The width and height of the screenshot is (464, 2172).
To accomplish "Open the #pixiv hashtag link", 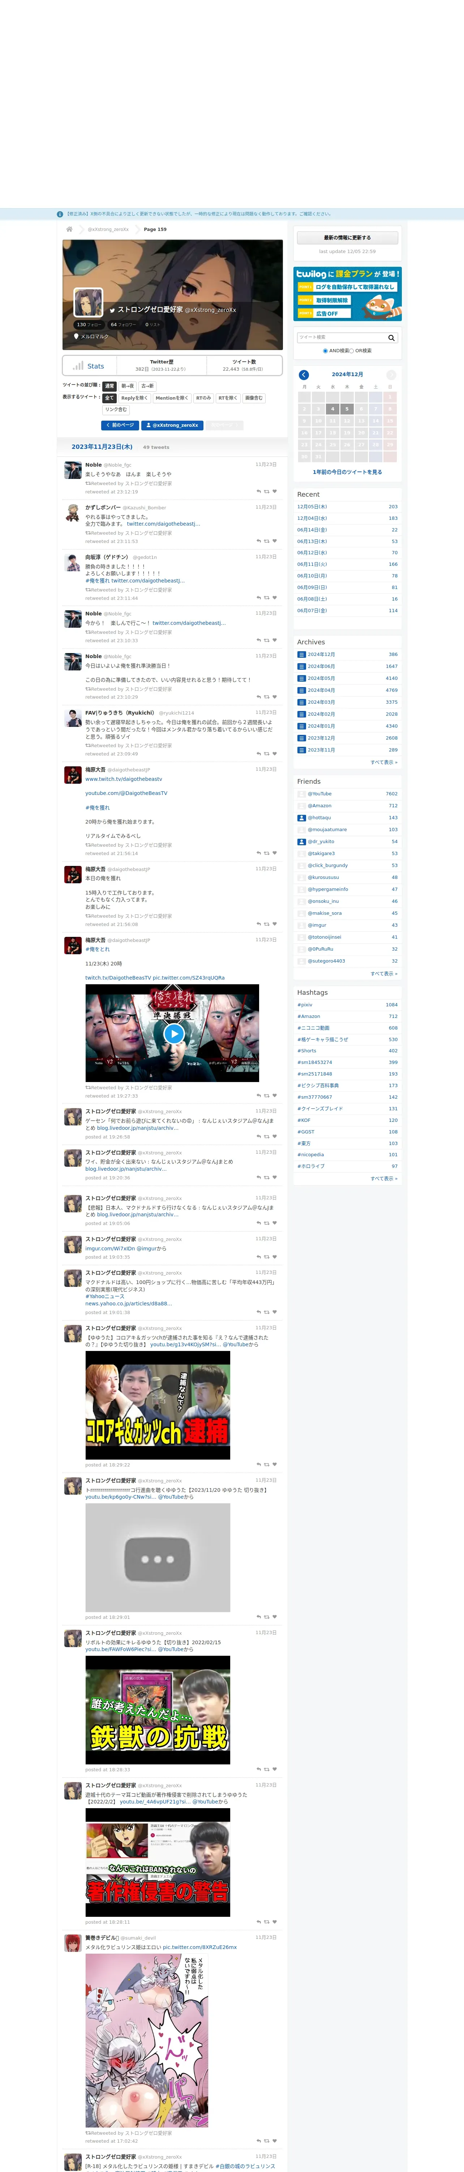I will coord(305,1005).
